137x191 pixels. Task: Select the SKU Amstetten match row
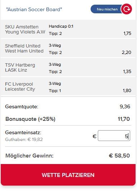tap(68, 29)
